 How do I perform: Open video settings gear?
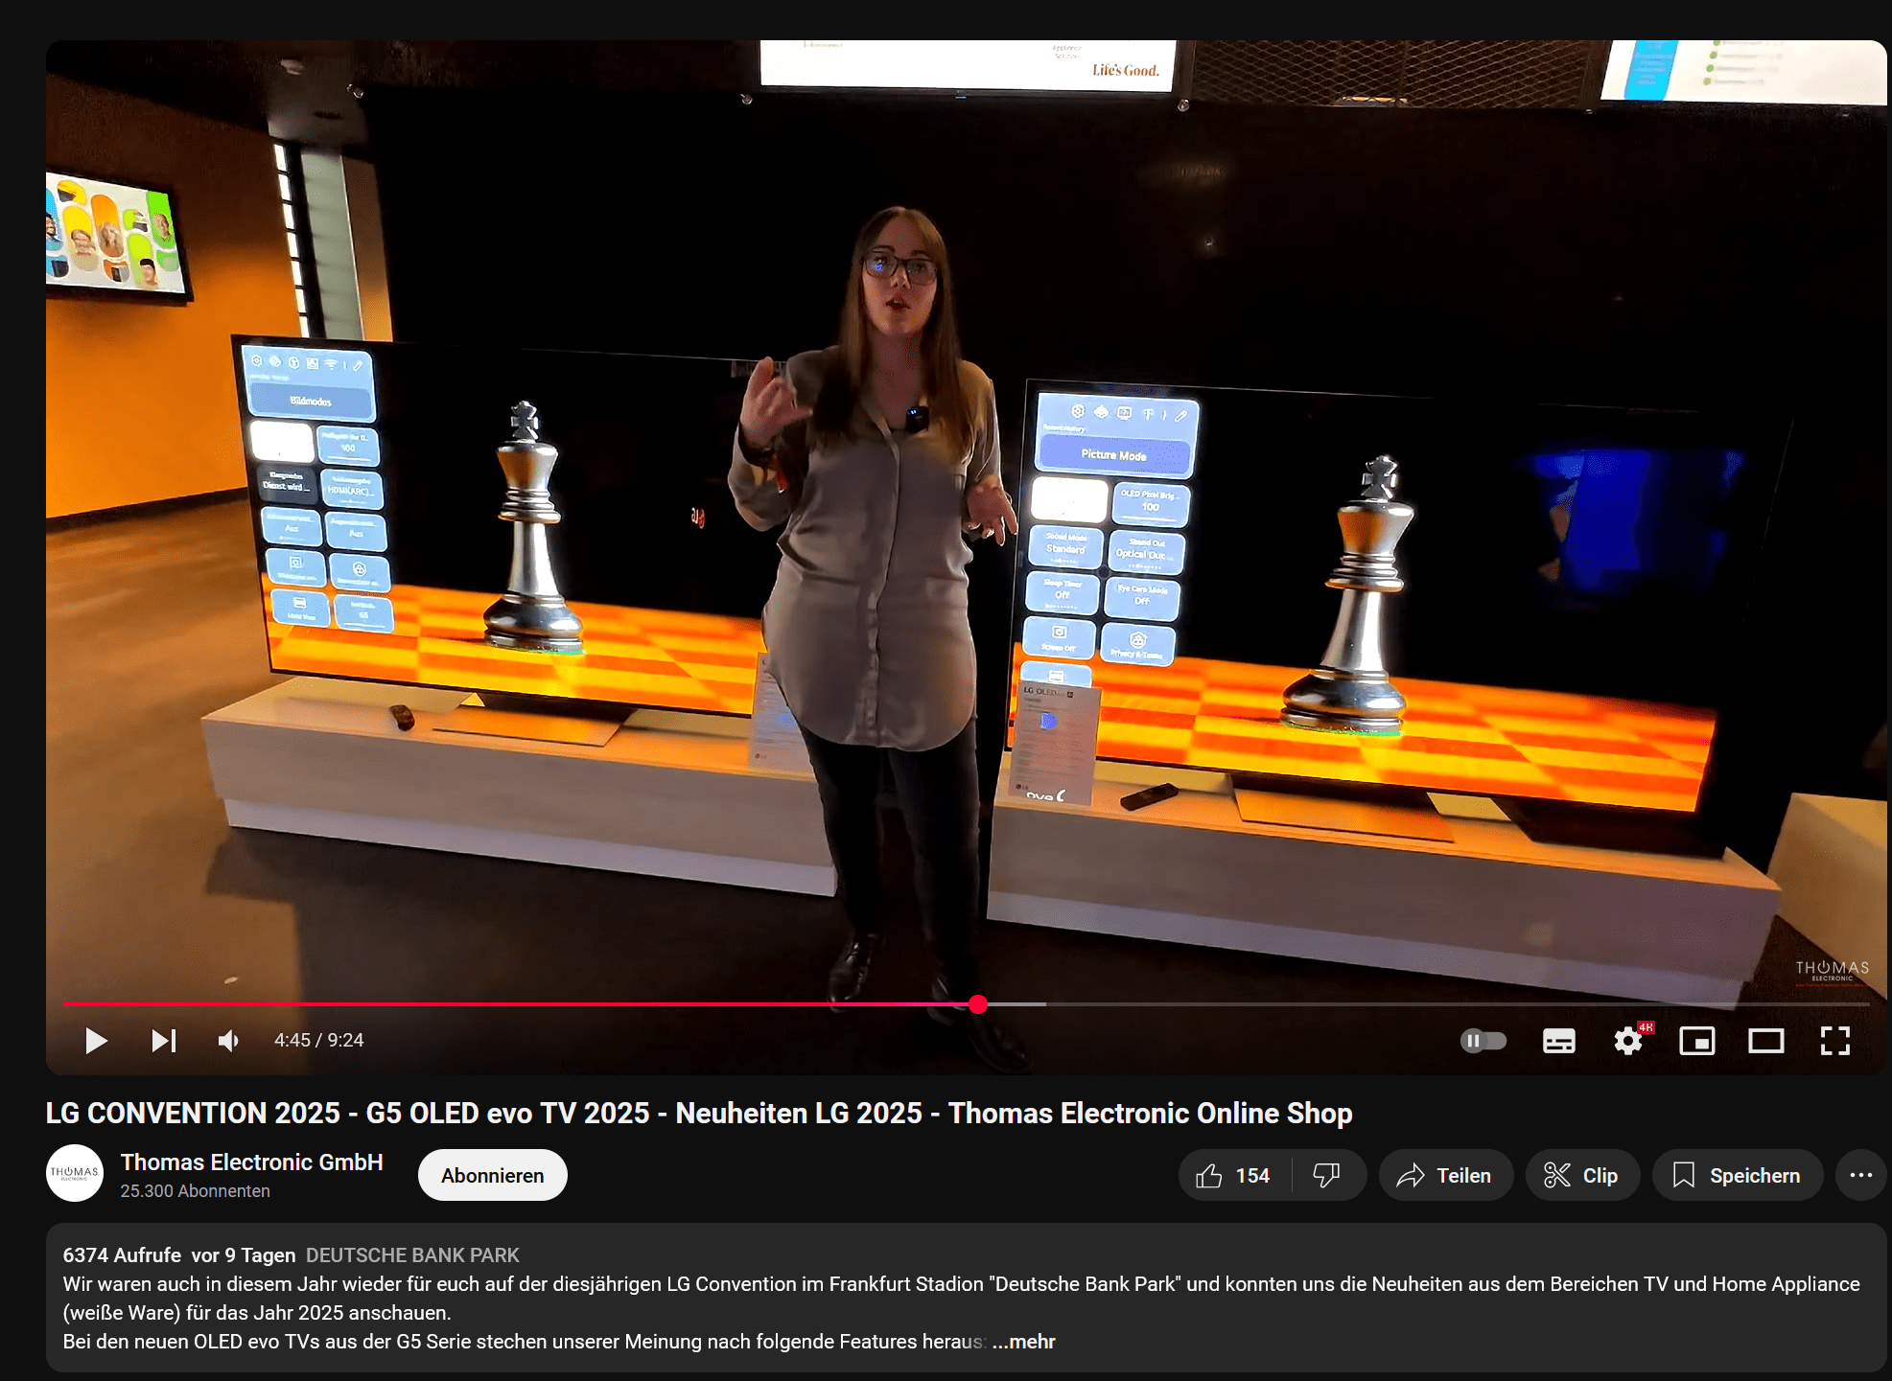1628,1040
